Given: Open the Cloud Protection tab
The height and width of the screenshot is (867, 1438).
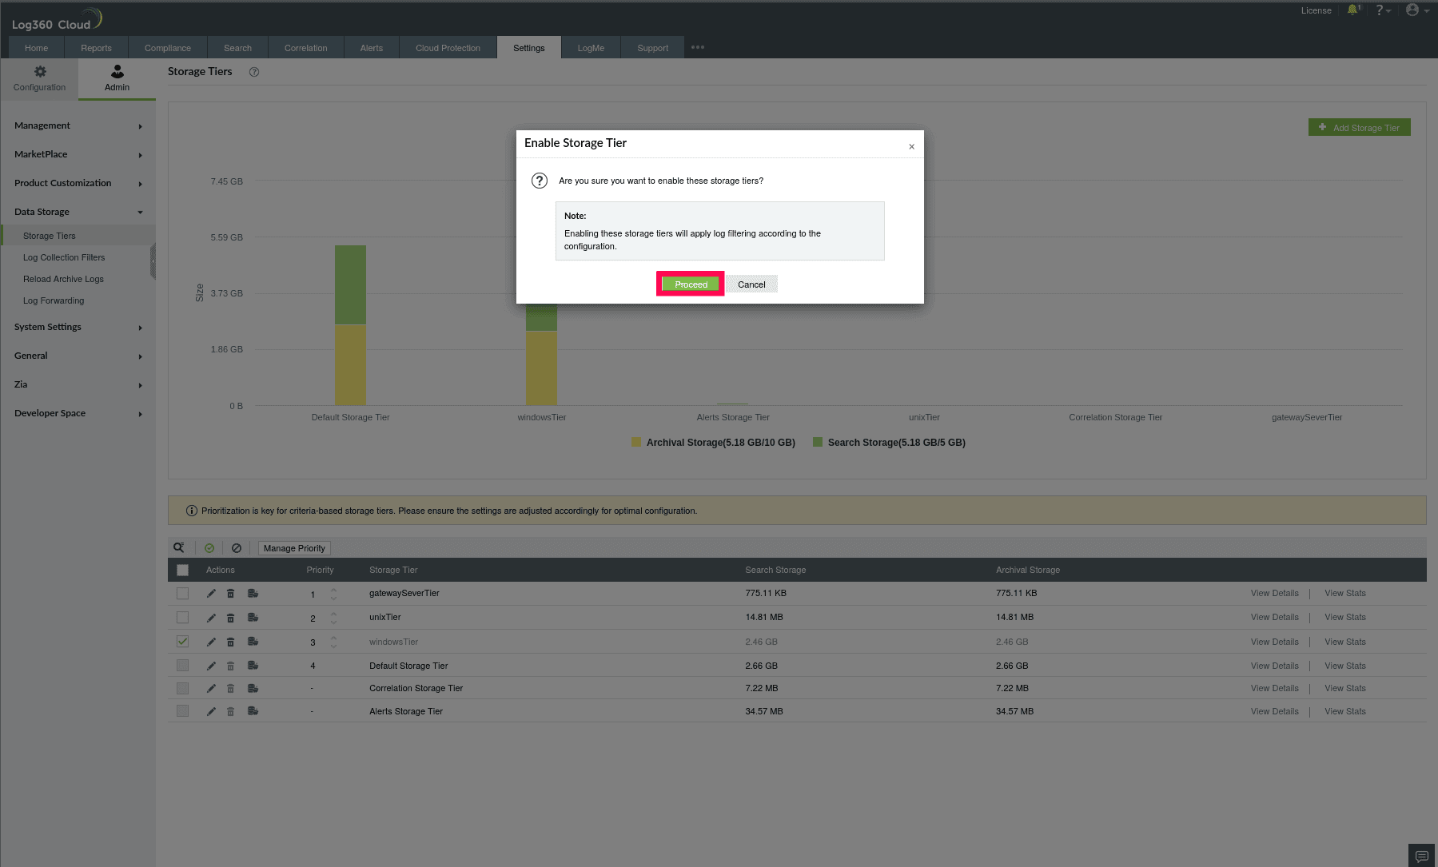Looking at the screenshot, I should [448, 47].
